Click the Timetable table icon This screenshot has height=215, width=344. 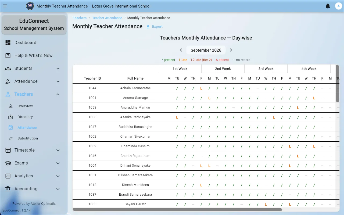(8, 150)
